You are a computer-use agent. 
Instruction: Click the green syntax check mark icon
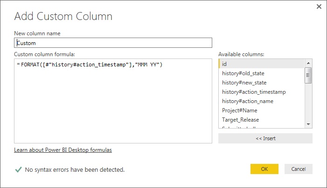click(x=18, y=169)
